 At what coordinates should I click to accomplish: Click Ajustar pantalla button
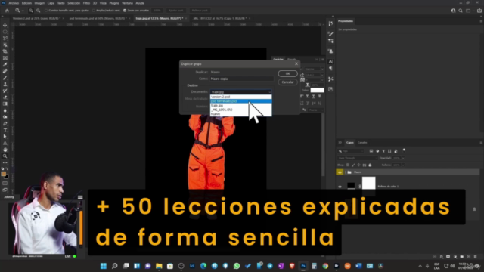pyautogui.click(x=176, y=11)
